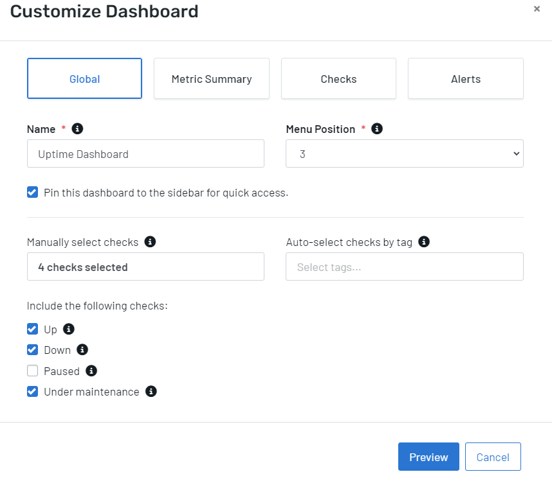
Task: Uncheck Pin this dashboard to sidebar
Action: [x=32, y=193]
